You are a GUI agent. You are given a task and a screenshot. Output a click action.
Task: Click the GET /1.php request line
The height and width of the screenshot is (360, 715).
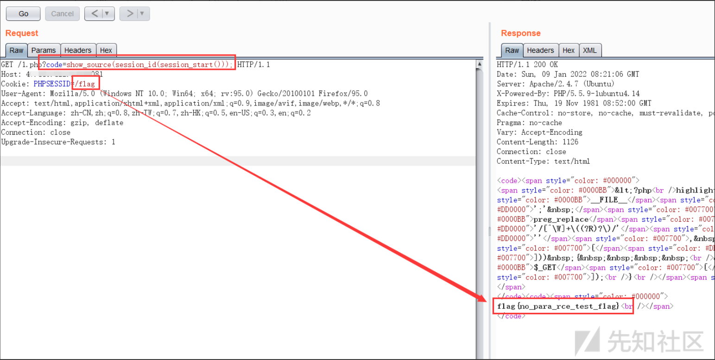click(x=135, y=65)
